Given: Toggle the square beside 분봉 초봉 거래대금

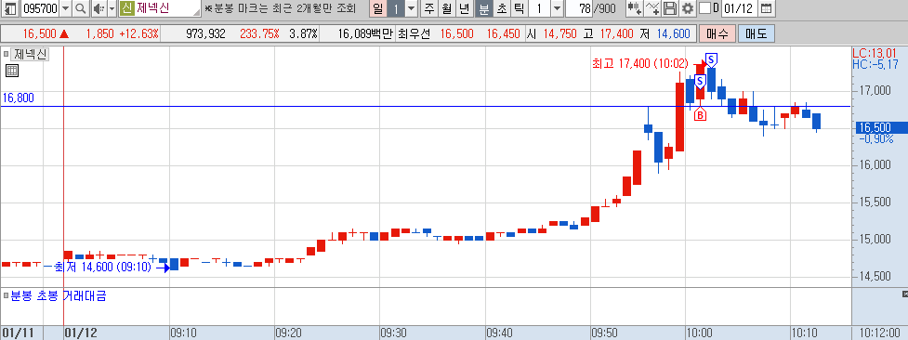Looking at the screenshot, I should (x=7, y=296).
